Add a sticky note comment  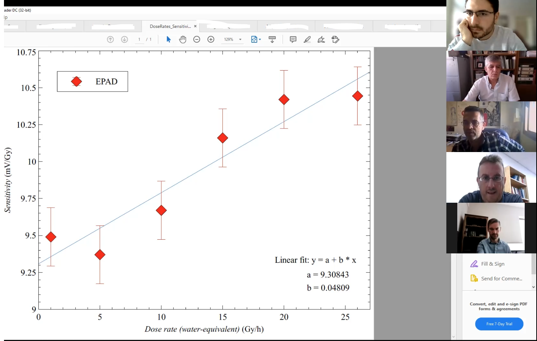(x=293, y=39)
